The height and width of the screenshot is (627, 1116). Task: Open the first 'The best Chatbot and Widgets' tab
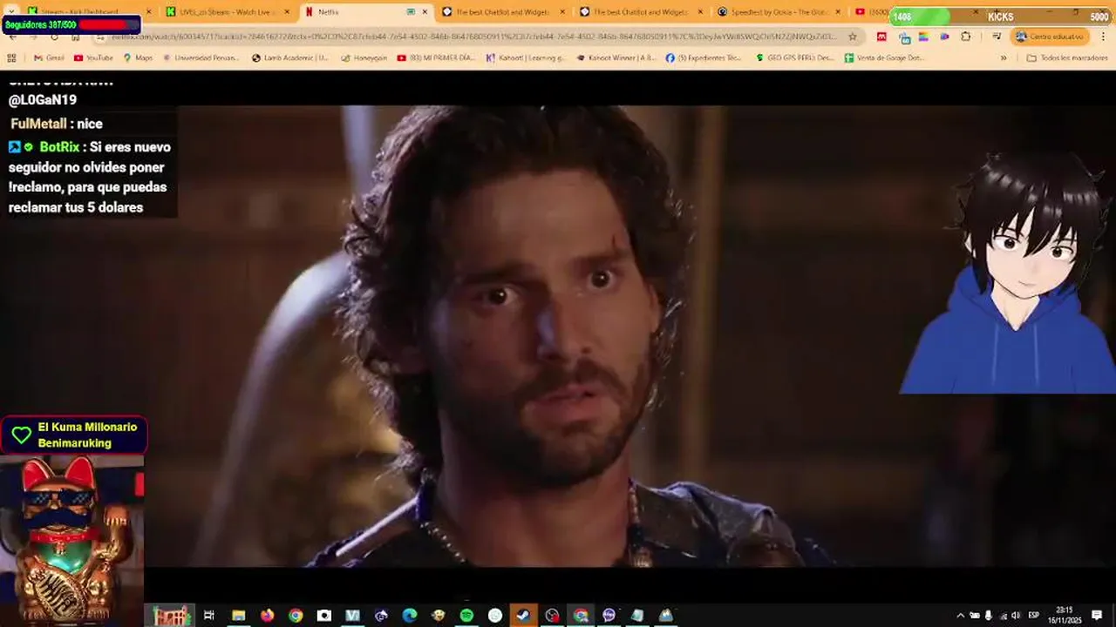[x=501, y=12]
